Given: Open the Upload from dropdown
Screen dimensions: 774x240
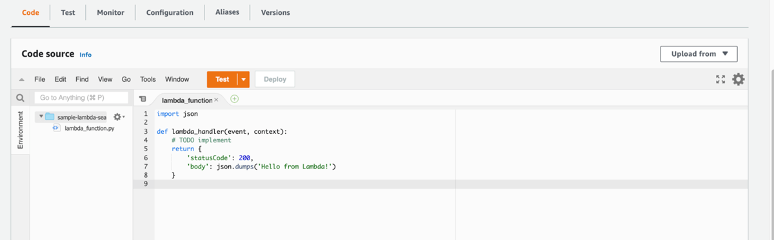Looking at the screenshot, I should [699, 54].
